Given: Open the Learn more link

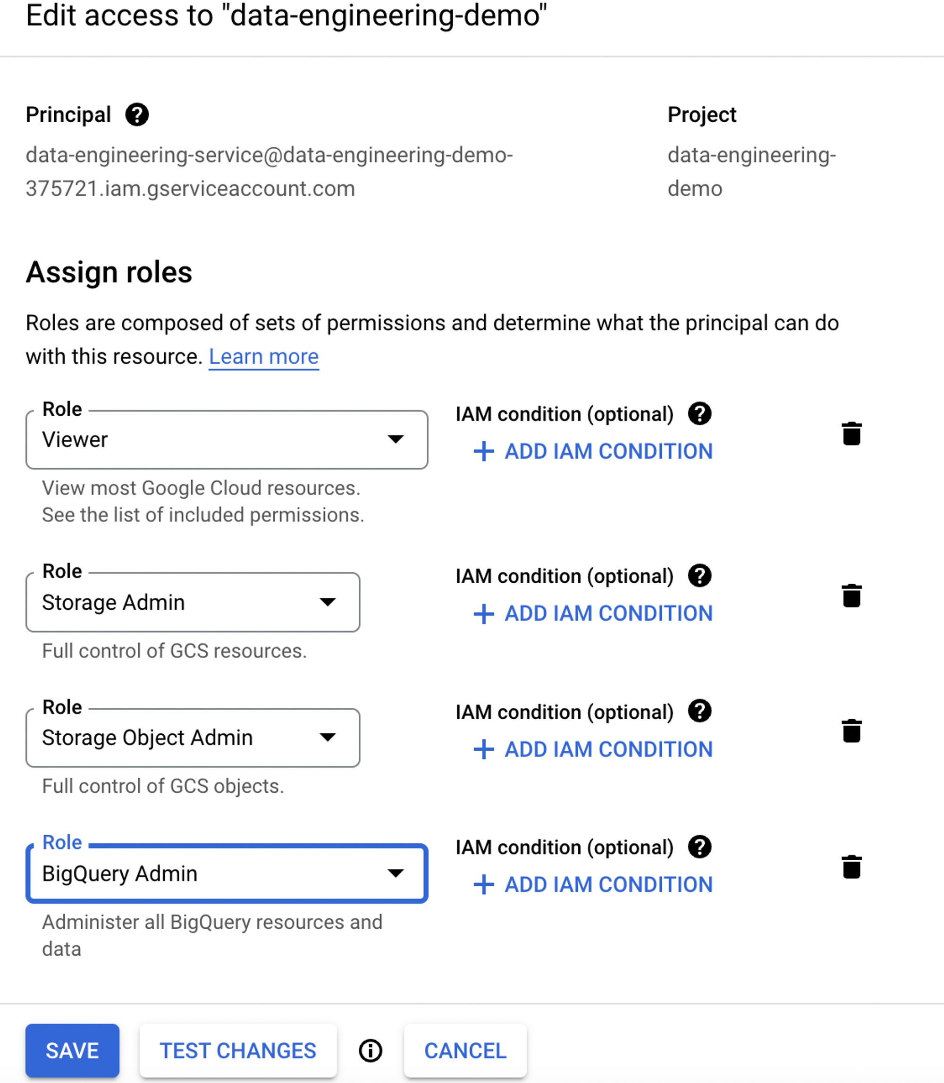Looking at the screenshot, I should [264, 357].
